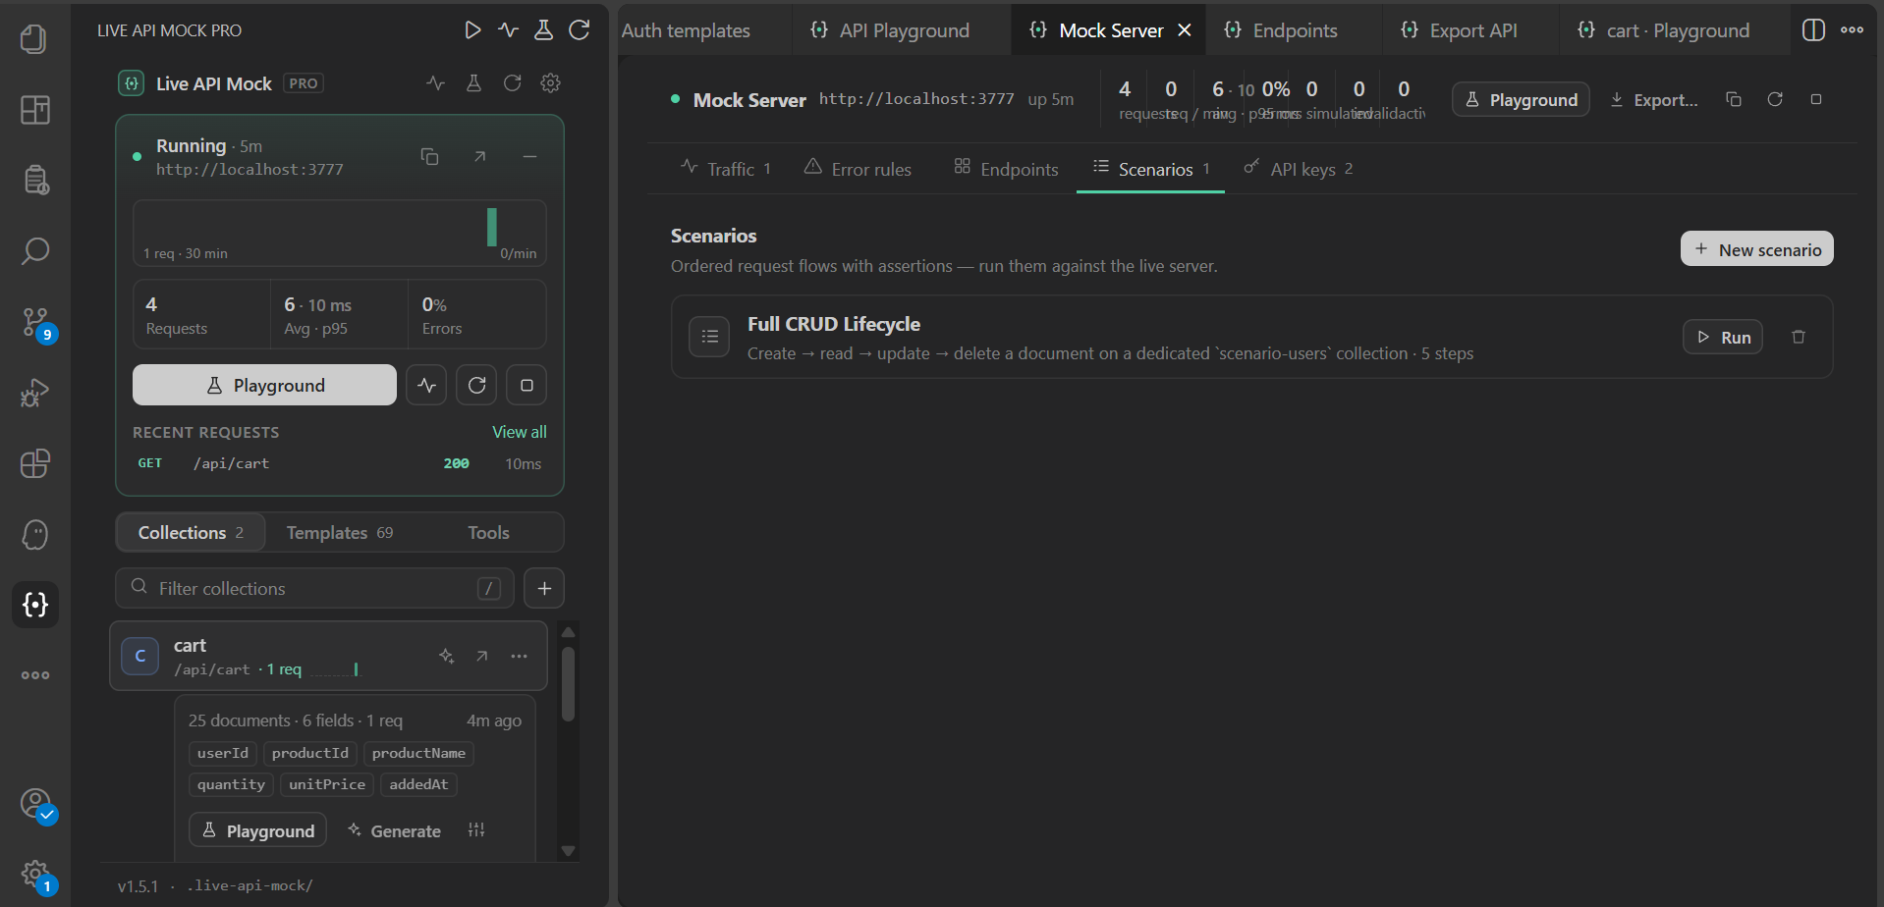Click View all recent requests

(x=519, y=432)
